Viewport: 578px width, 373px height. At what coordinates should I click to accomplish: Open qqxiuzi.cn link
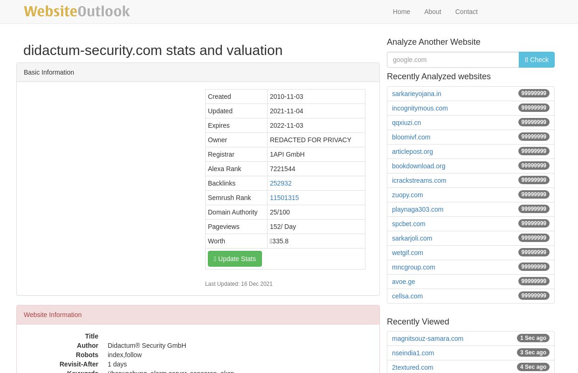click(406, 123)
